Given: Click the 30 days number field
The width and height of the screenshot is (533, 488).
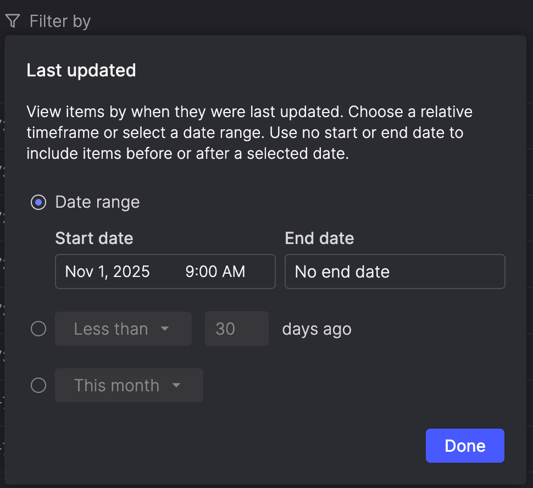Looking at the screenshot, I should (x=236, y=329).
